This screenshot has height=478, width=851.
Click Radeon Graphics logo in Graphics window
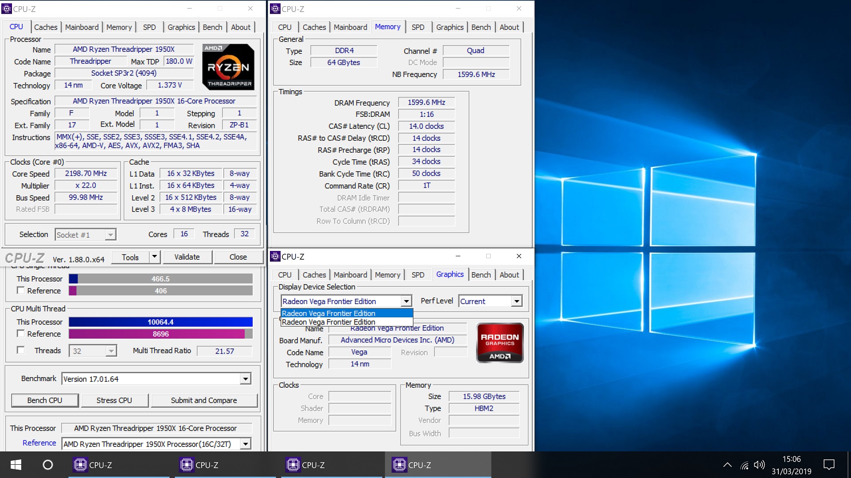tap(500, 343)
